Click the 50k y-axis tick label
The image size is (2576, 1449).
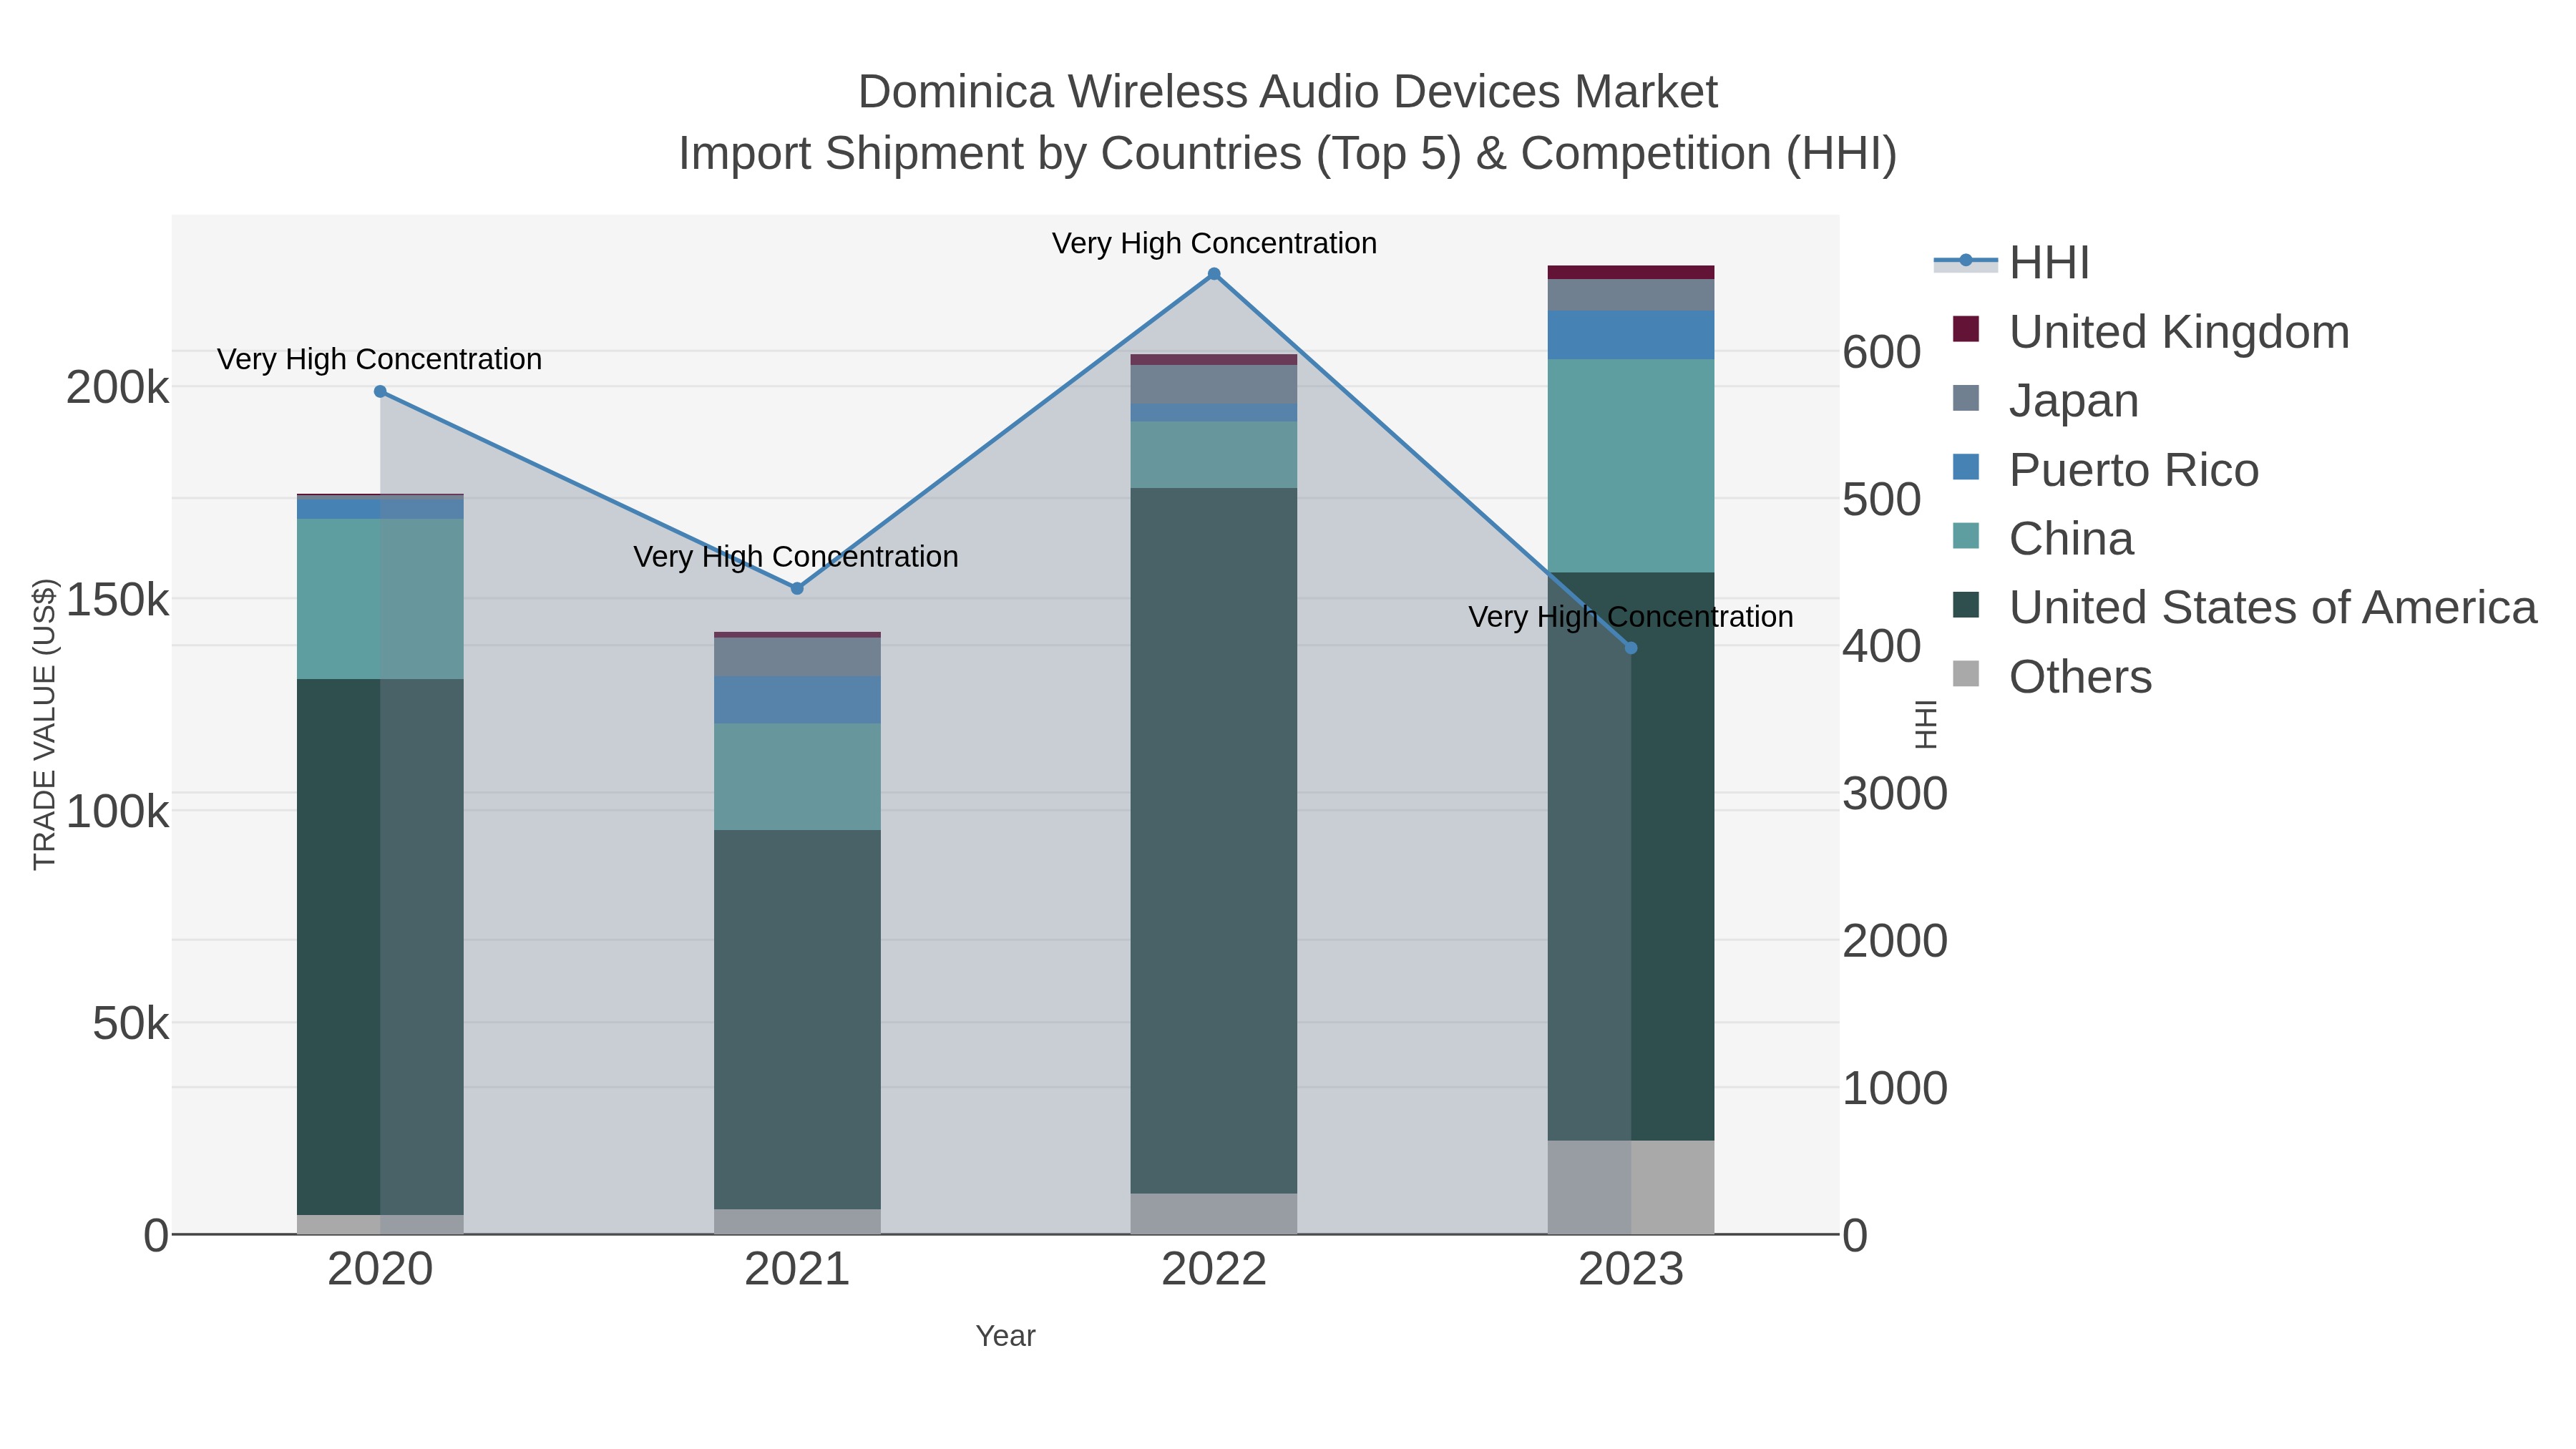(x=131, y=1023)
